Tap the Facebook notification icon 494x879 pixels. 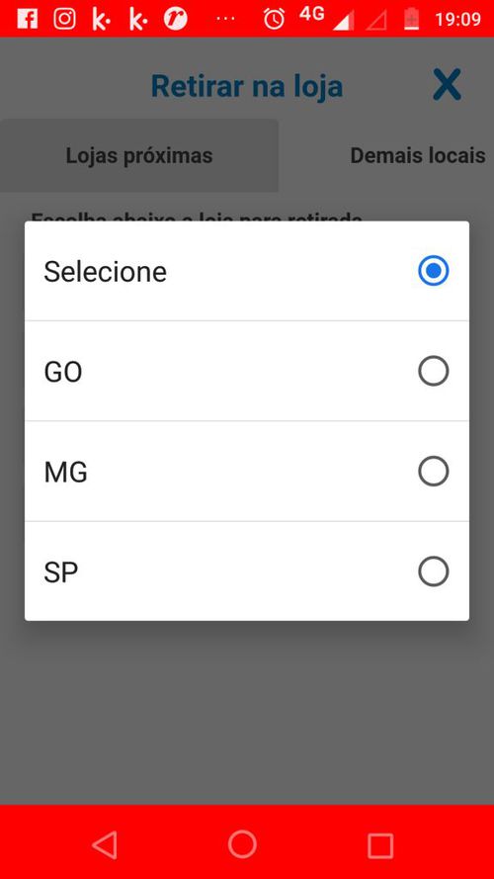(27, 19)
